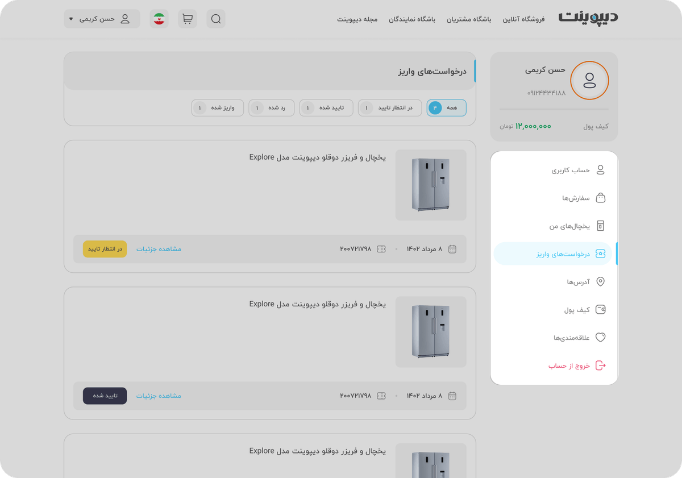Click خروج از حساب text link

coord(569,366)
